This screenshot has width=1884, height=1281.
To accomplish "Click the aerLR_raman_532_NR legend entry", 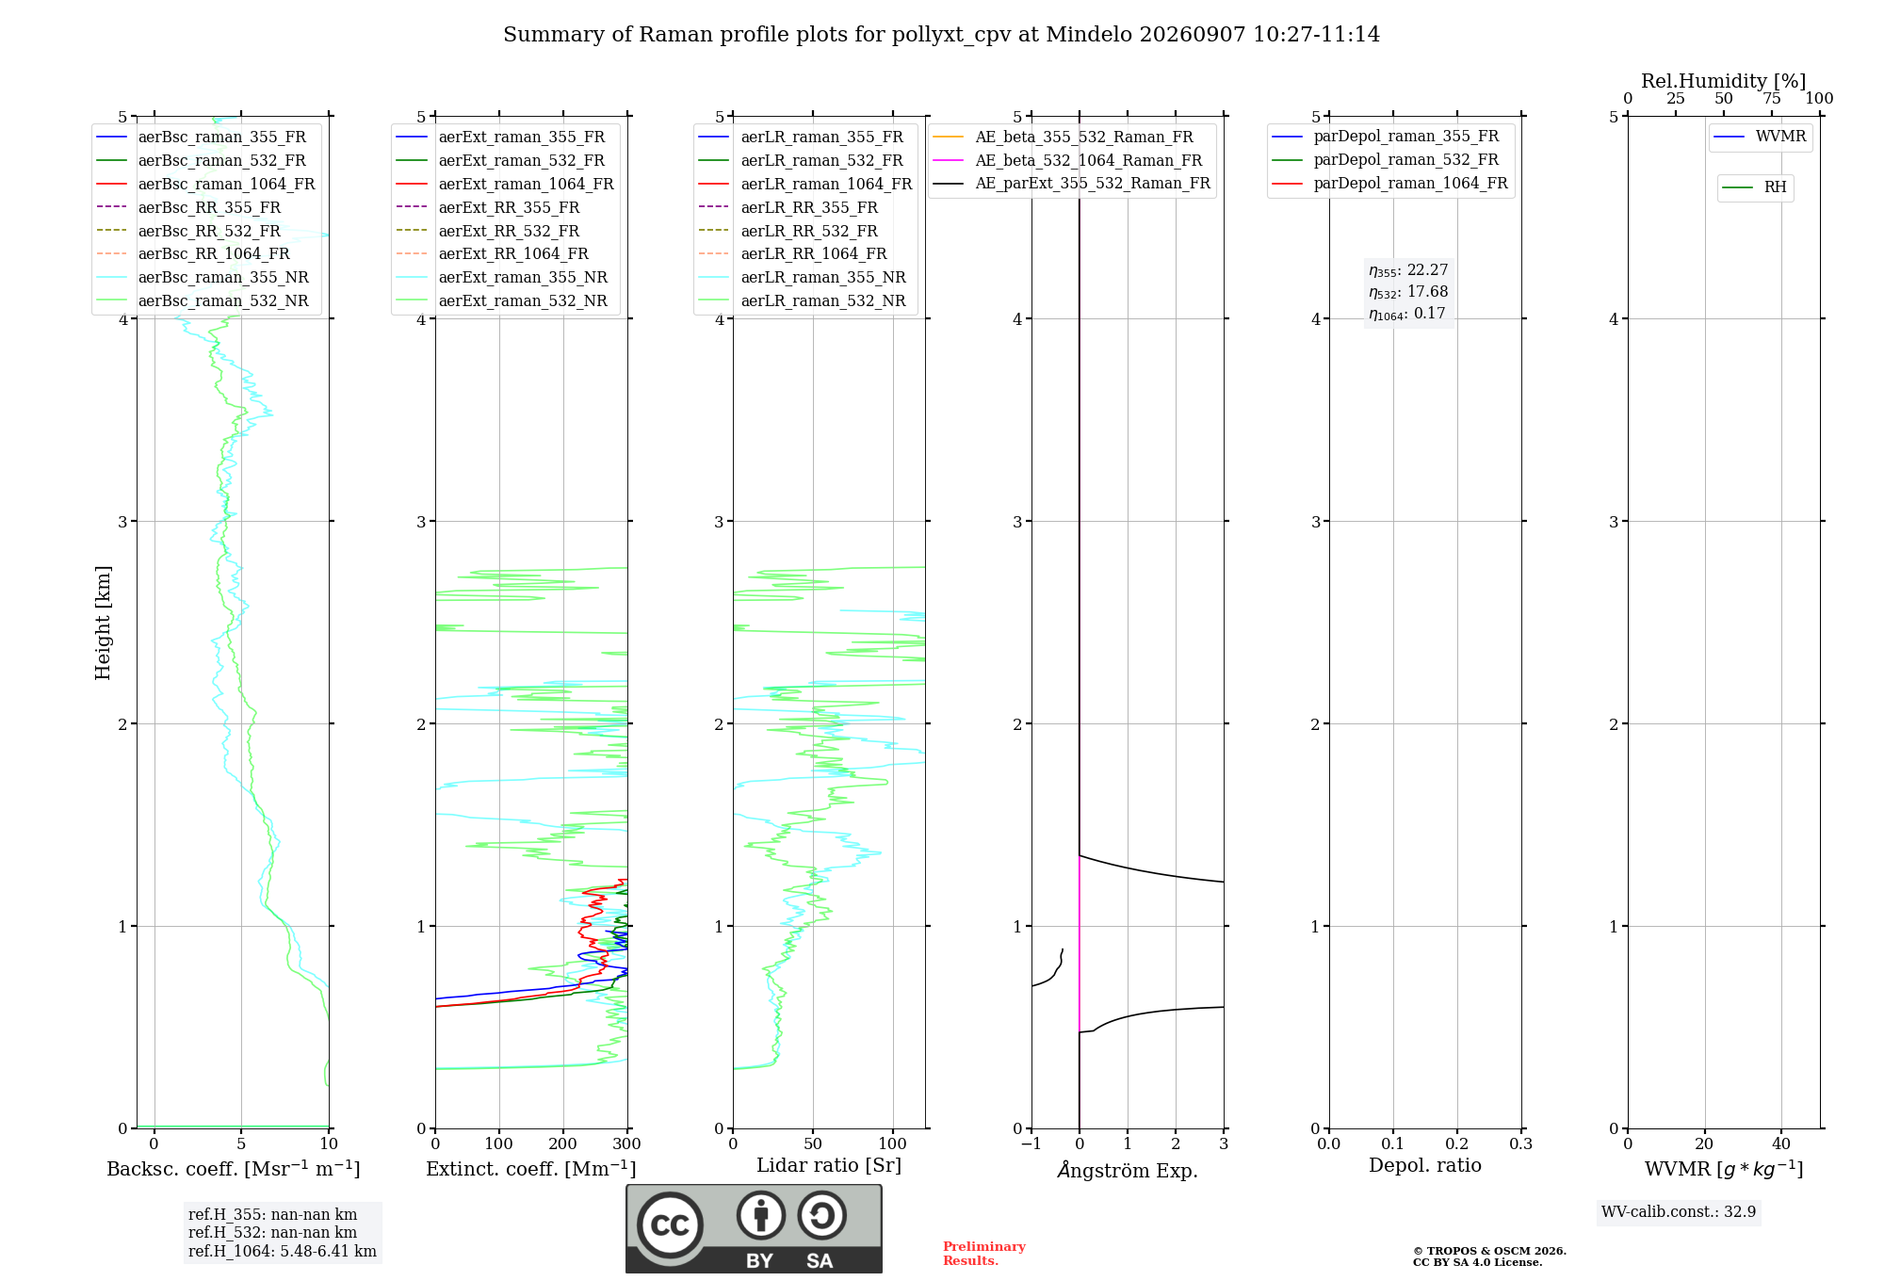I will tap(802, 301).
